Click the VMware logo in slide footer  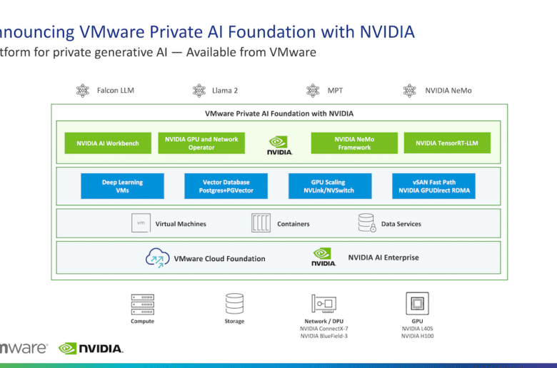(24, 348)
